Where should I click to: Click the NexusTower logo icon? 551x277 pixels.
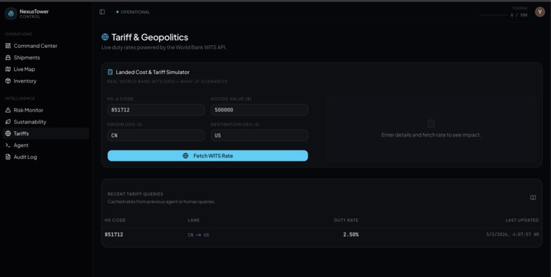click(x=11, y=14)
